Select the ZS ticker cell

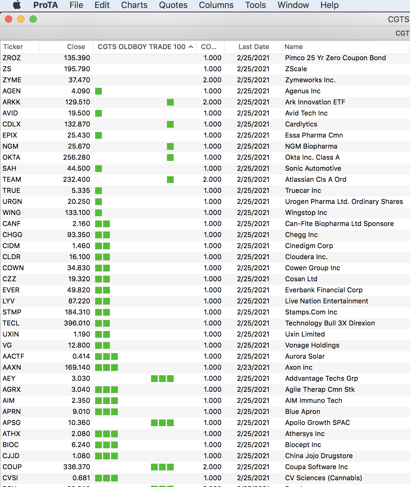pyautogui.click(x=7, y=69)
